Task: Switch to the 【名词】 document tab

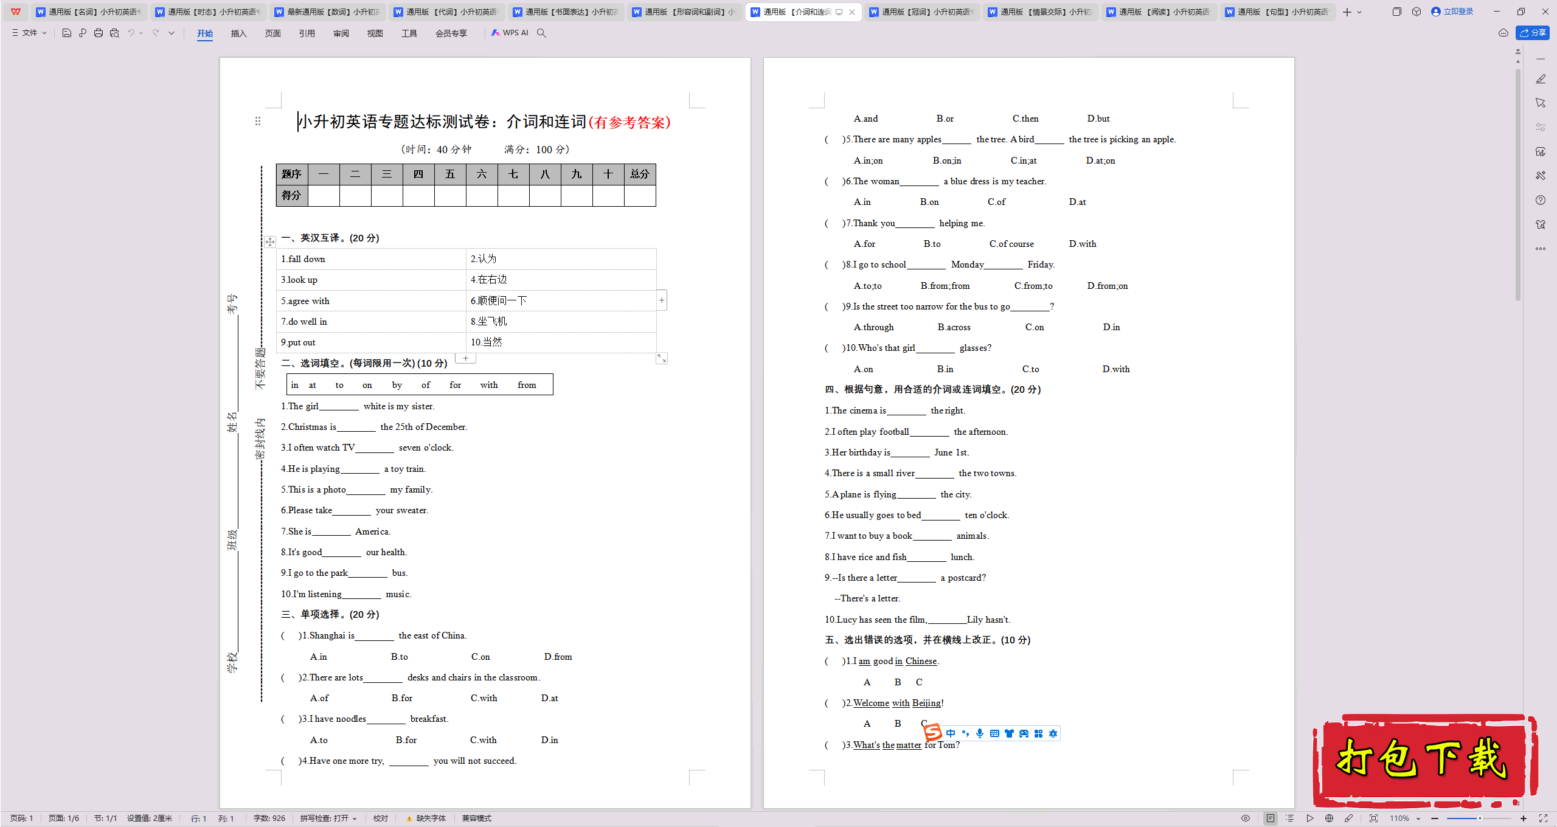Action: click(89, 12)
